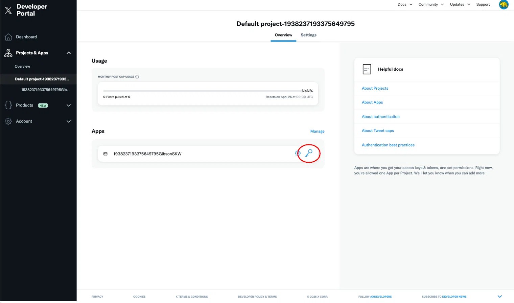Click the Developer Portal title
Image resolution: width=514 pixels, height=303 pixels.
(32, 10)
